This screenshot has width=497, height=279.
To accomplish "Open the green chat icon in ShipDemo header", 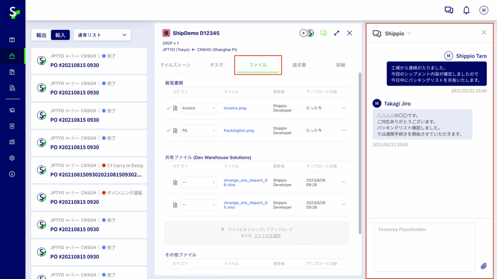I will [x=324, y=33].
